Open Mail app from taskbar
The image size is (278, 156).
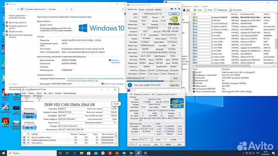[96, 153]
